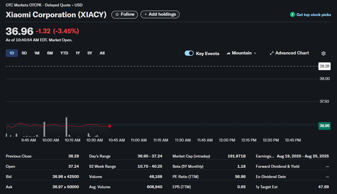Image resolution: width=337 pixels, height=194 pixels.
Task: Select the 1D time range tab
Action: (12, 53)
